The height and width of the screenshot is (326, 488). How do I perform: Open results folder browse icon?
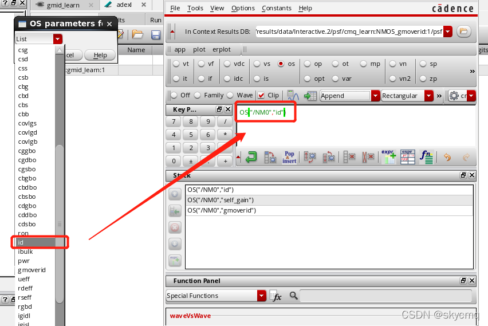[x=464, y=31]
